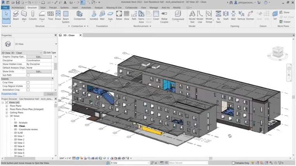Image resolution: width=296 pixels, height=166 pixels.
Task: Click the Edit Type button
Action: 50,53
